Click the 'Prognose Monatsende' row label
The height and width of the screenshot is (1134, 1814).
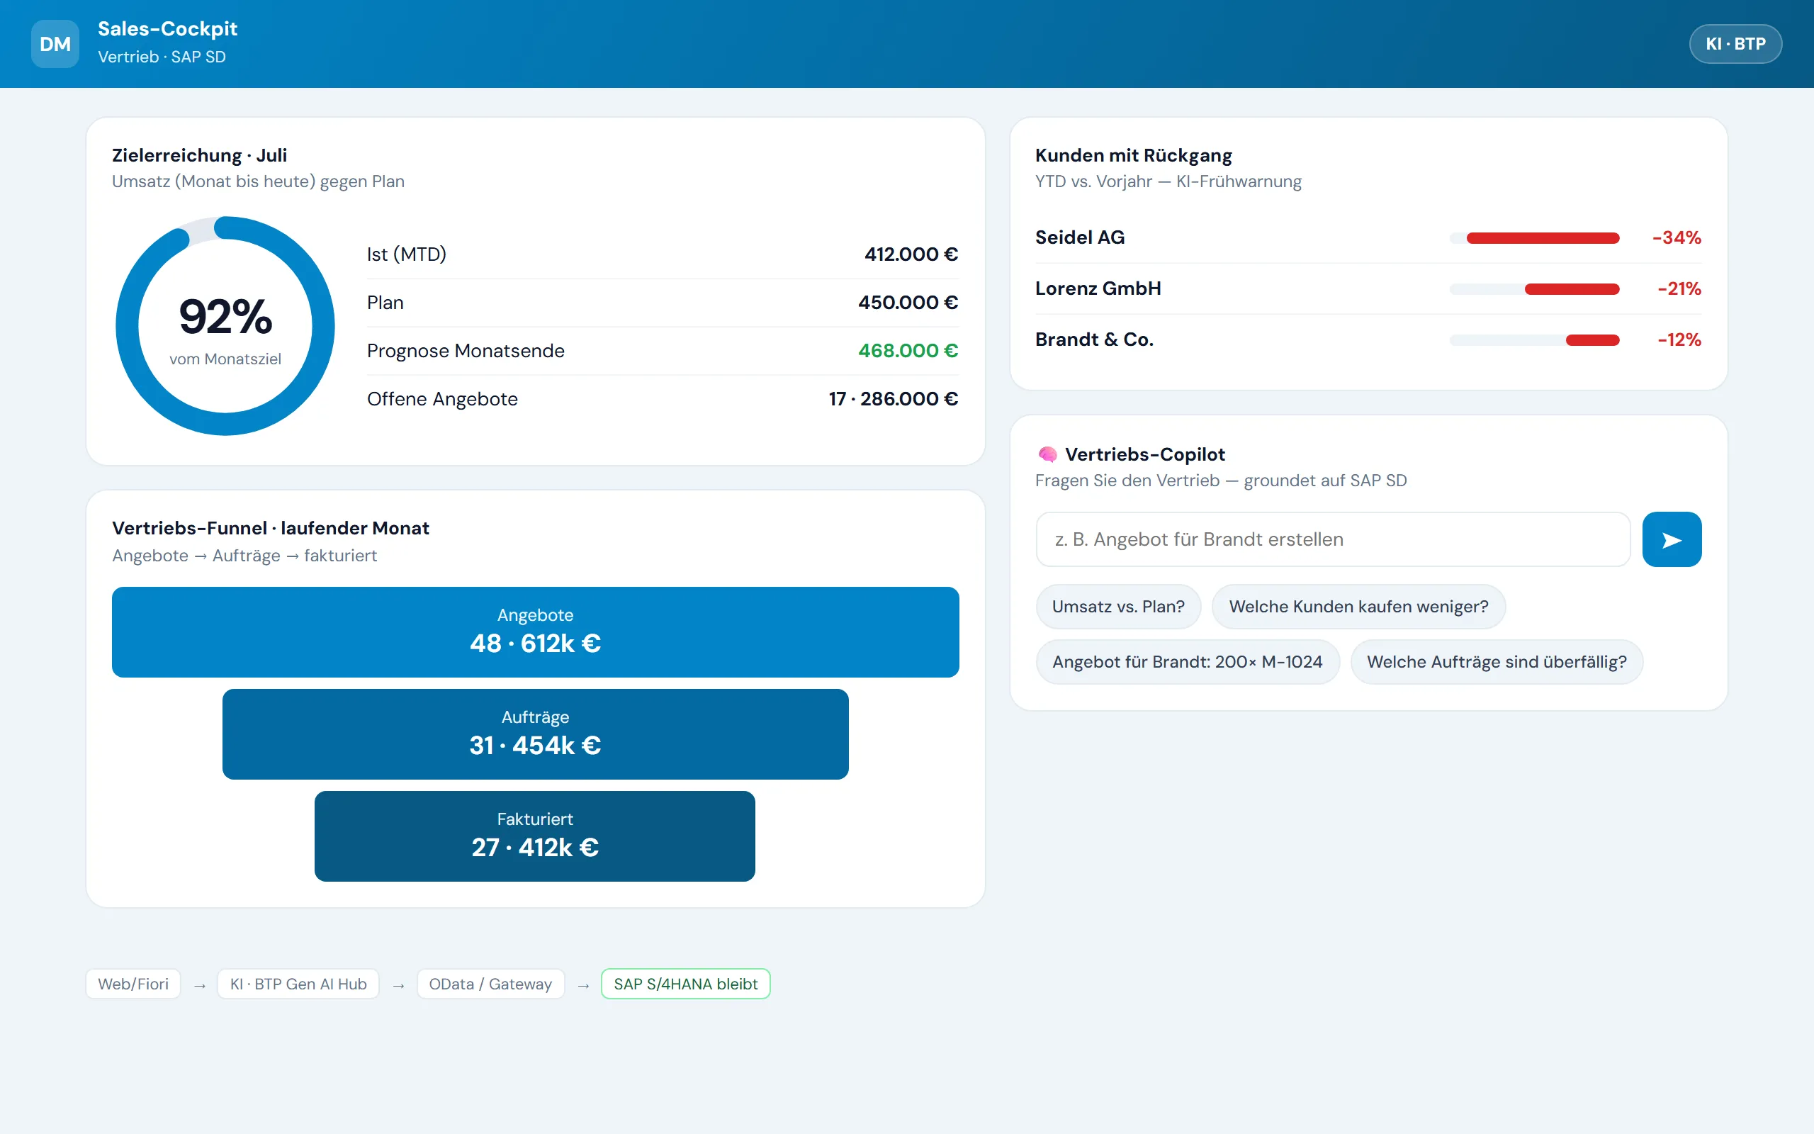coord(466,350)
